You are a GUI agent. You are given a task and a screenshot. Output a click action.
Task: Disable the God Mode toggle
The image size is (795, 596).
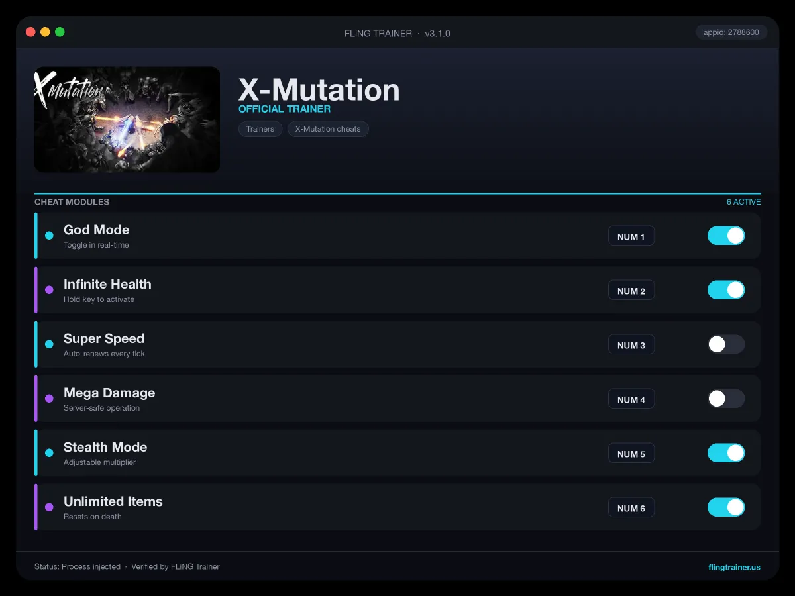coord(726,236)
